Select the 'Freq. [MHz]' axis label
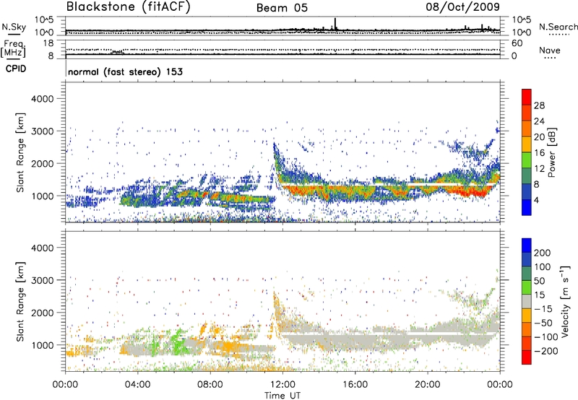Screen dimensions: 578x400 tap(13, 49)
